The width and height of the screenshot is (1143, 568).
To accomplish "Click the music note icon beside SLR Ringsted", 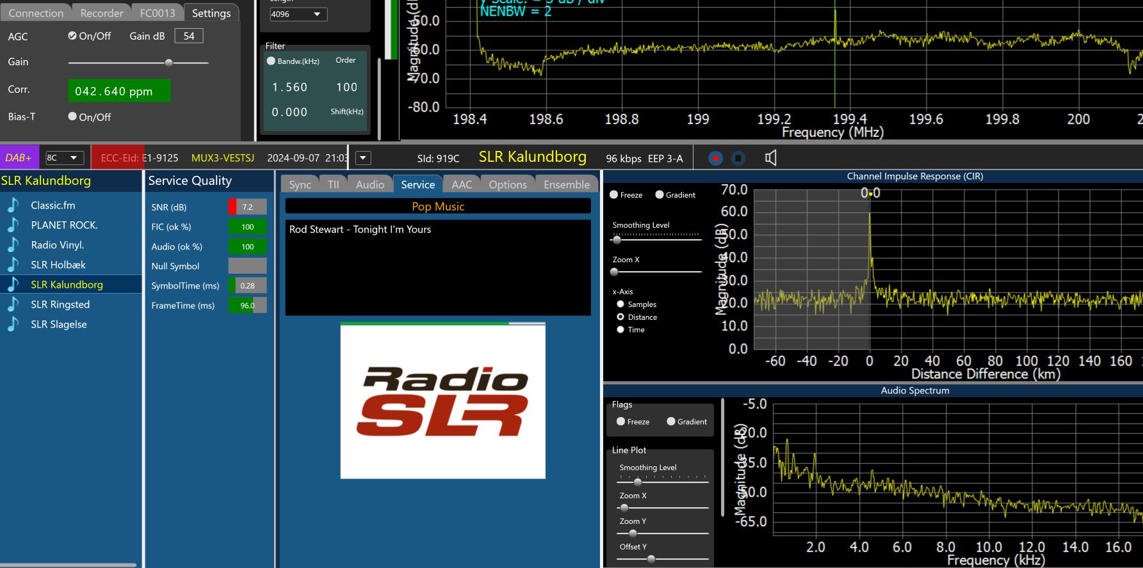I will pos(13,304).
